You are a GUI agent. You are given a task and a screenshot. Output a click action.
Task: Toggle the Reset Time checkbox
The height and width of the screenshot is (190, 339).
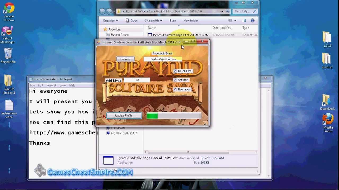[x=175, y=71]
